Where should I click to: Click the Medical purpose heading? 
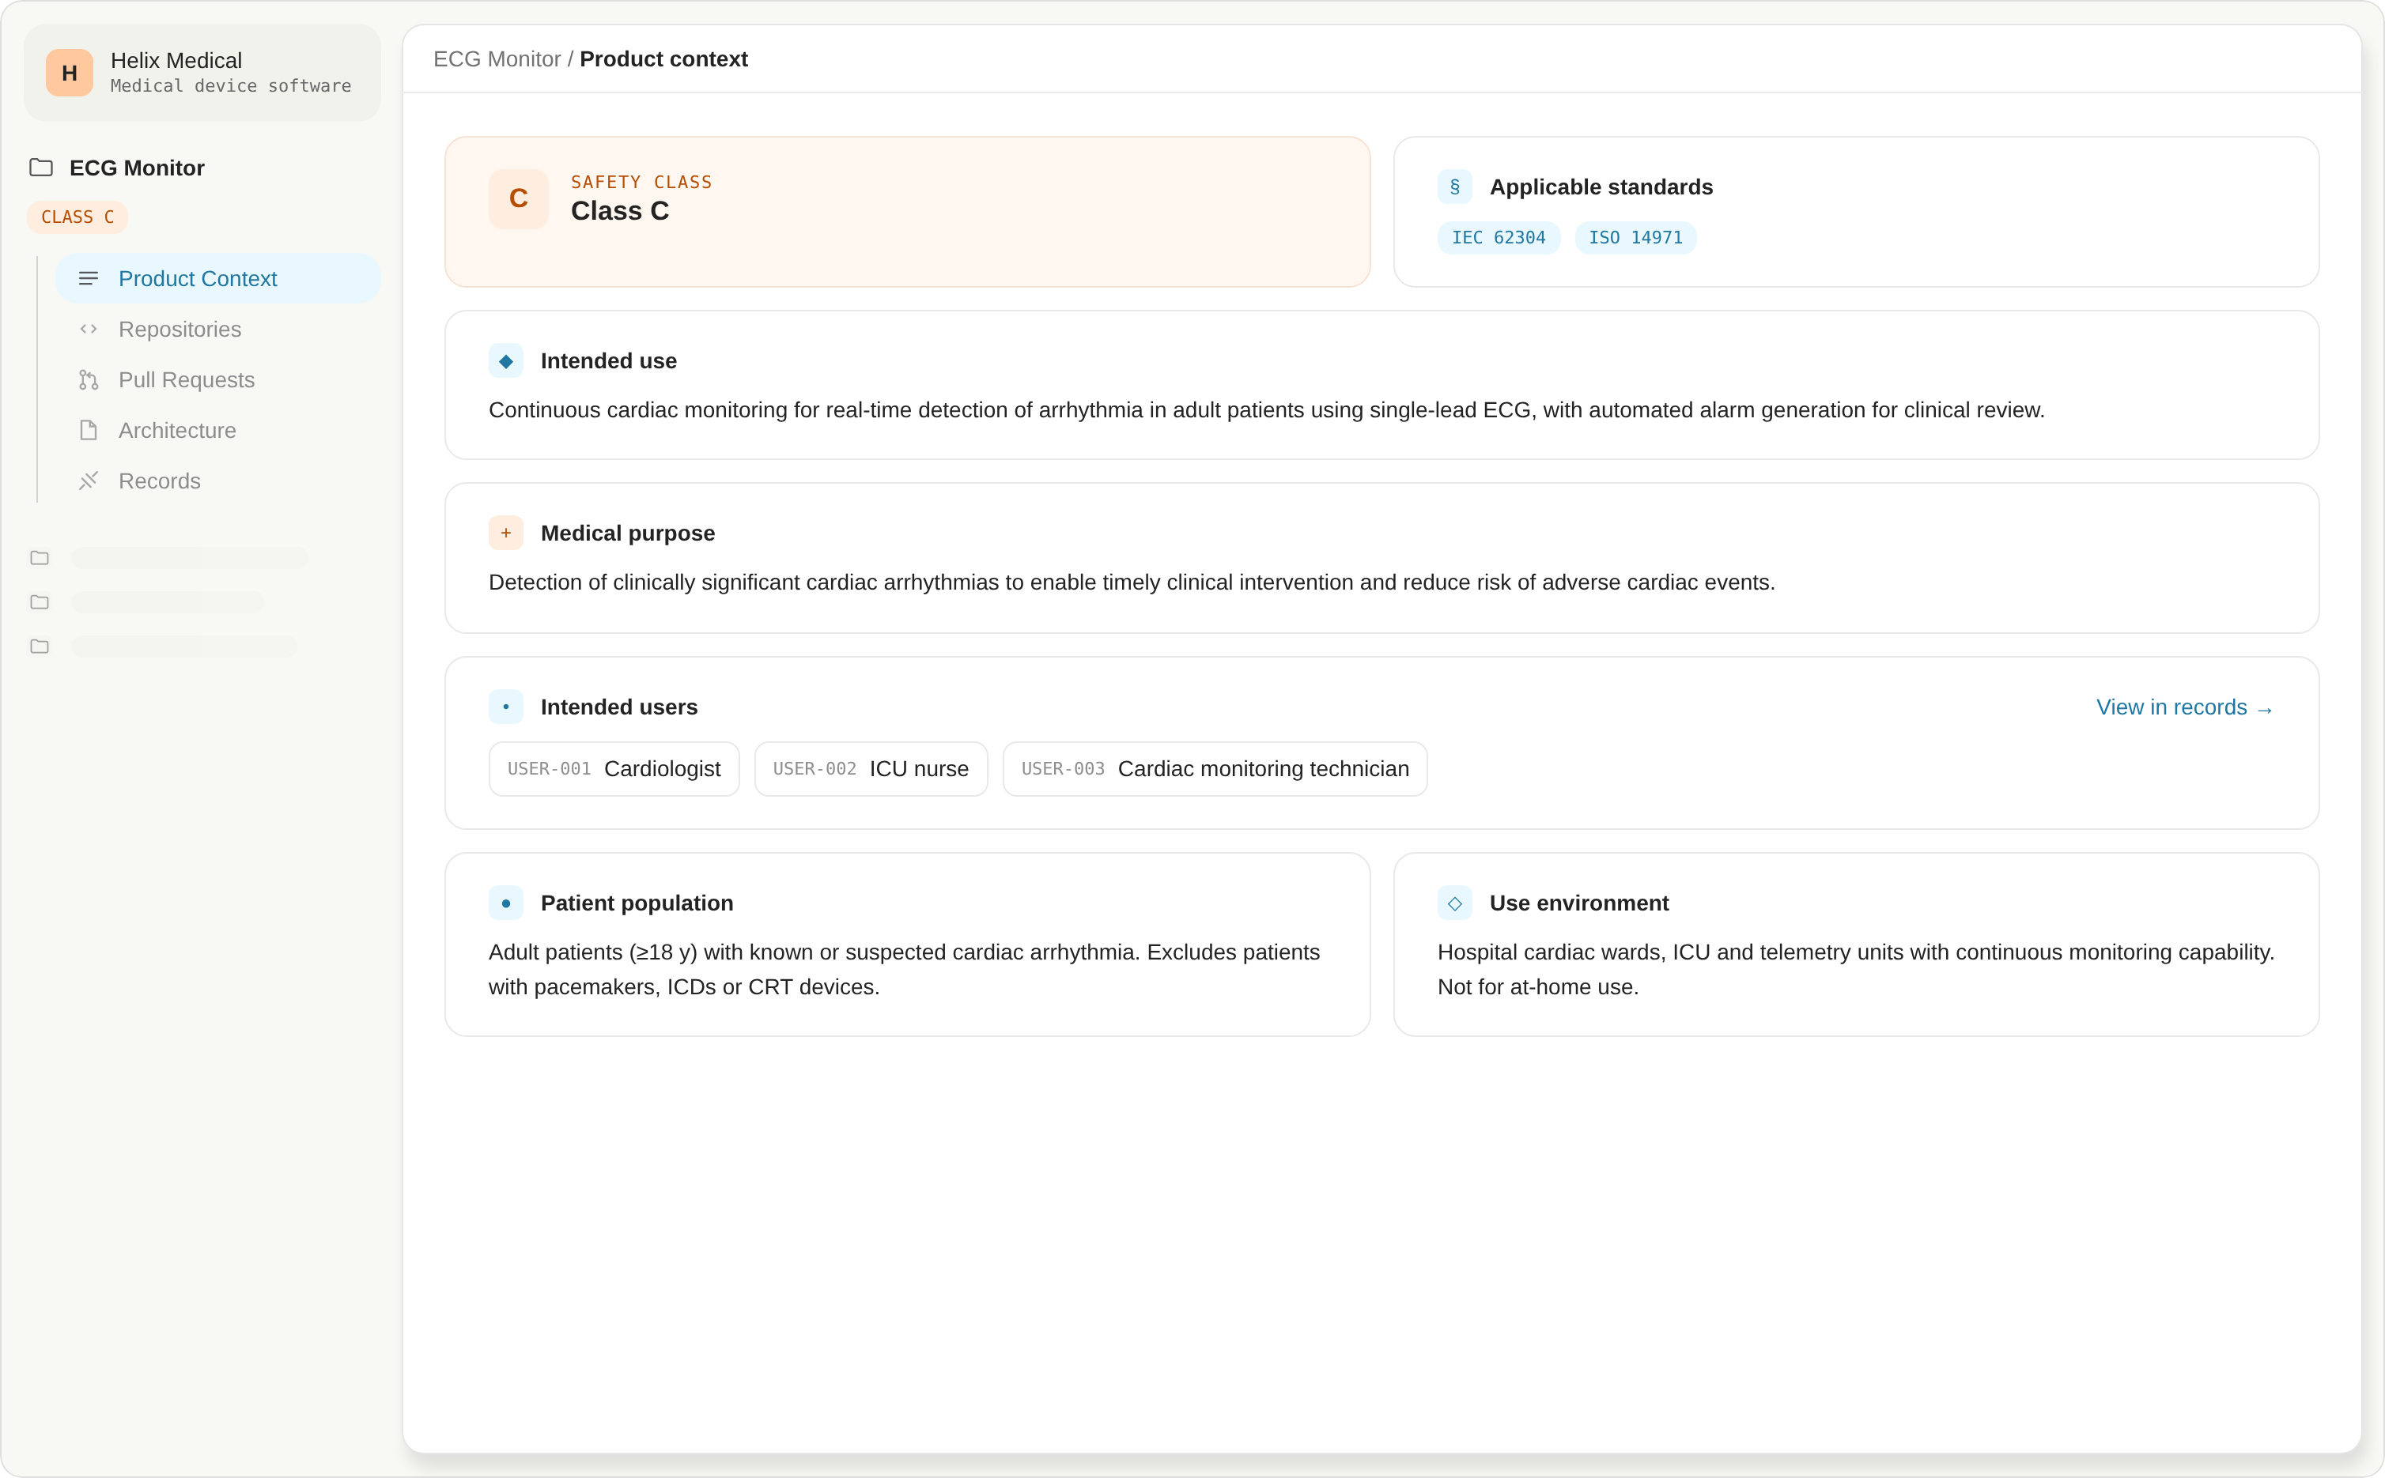pyautogui.click(x=628, y=533)
